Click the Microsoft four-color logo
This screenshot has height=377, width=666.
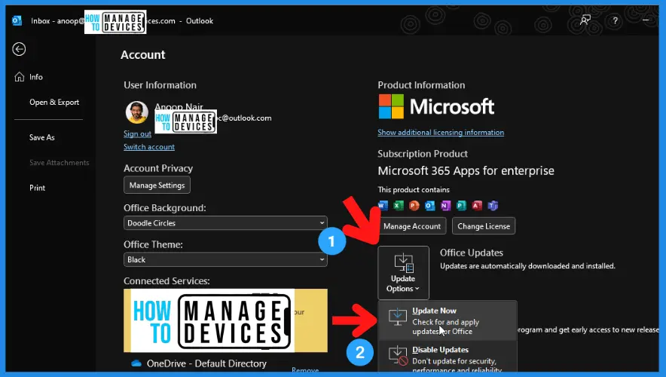click(x=391, y=106)
